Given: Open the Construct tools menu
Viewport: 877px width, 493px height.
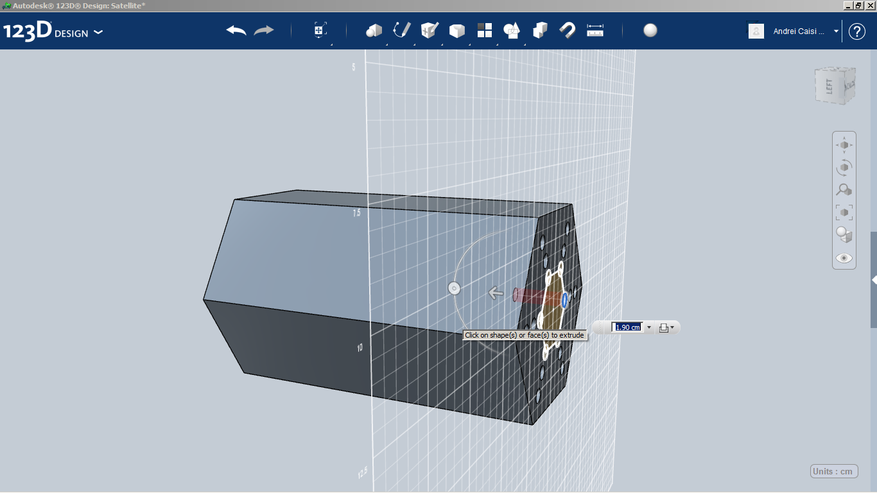Looking at the screenshot, I should (430, 31).
